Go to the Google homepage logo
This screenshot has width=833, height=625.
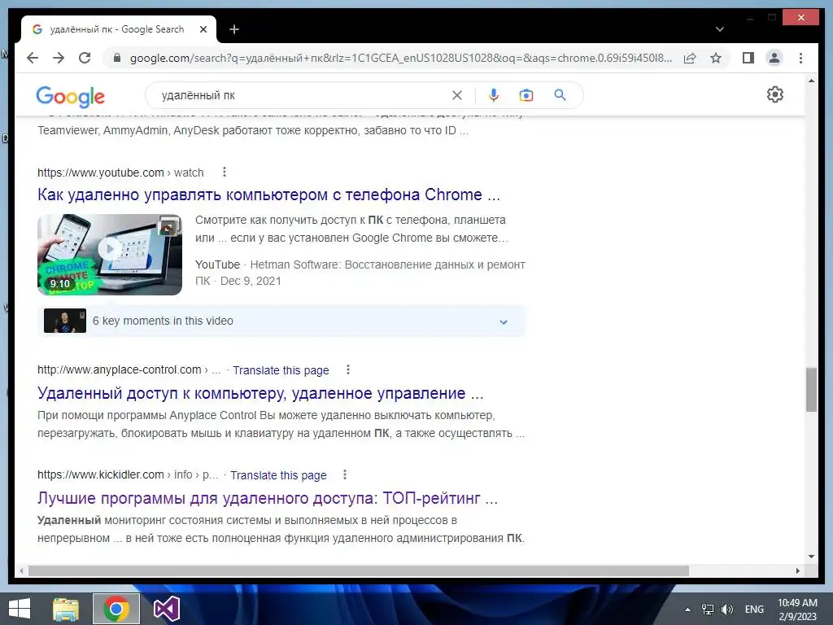70,96
